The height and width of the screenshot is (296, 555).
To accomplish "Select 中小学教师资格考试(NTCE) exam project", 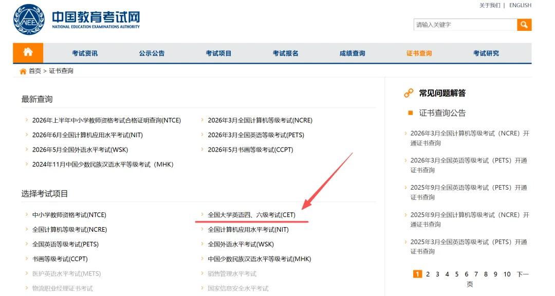I will 69,215.
